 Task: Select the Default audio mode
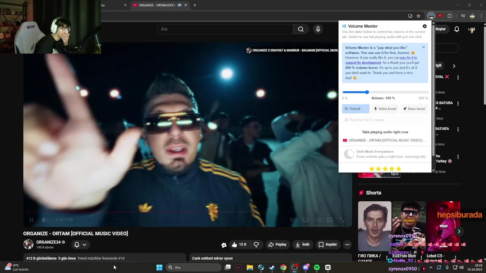pyautogui.click(x=355, y=109)
